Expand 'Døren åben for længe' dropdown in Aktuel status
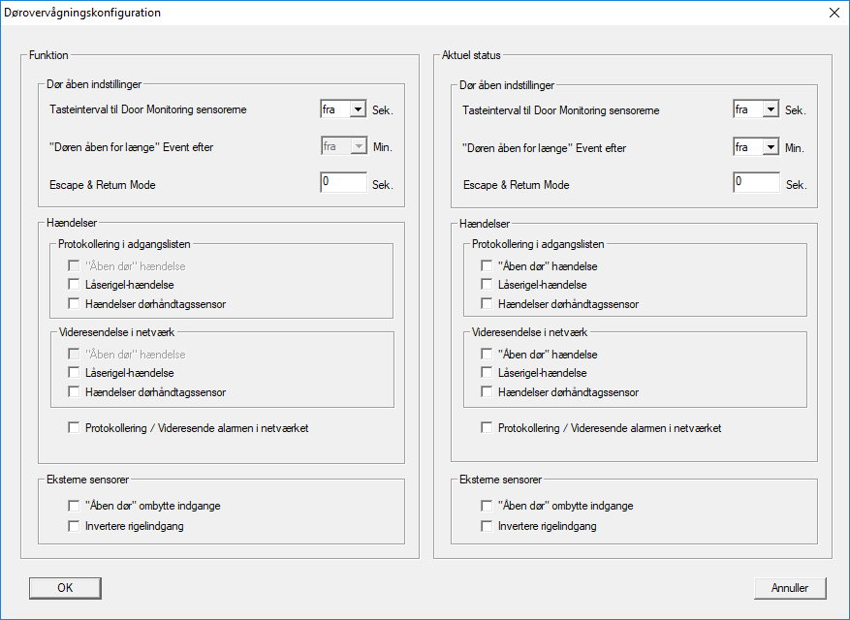 click(x=771, y=147)
